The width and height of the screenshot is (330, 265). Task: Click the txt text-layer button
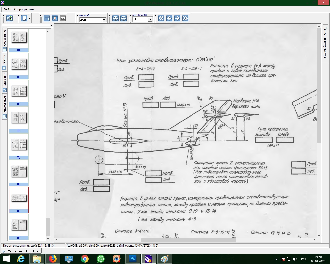[x=63, y=18]
